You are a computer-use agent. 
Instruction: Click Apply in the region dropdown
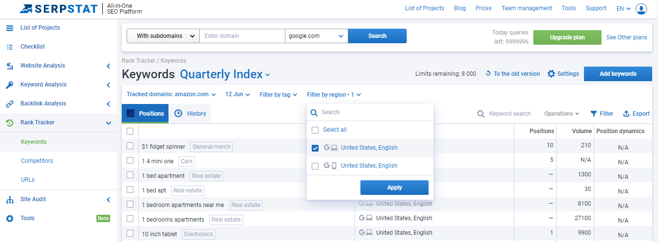tap(395, 188)
